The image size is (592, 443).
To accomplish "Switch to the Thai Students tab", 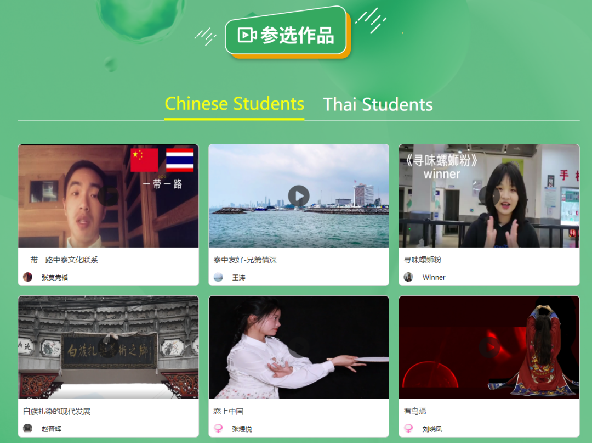I will tap(378, 105).
